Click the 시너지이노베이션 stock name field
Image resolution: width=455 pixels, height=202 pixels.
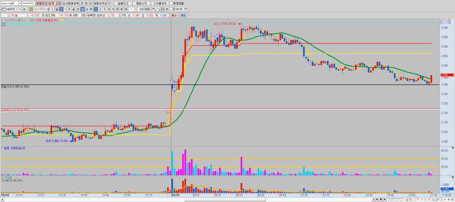(x=41, y=9)
